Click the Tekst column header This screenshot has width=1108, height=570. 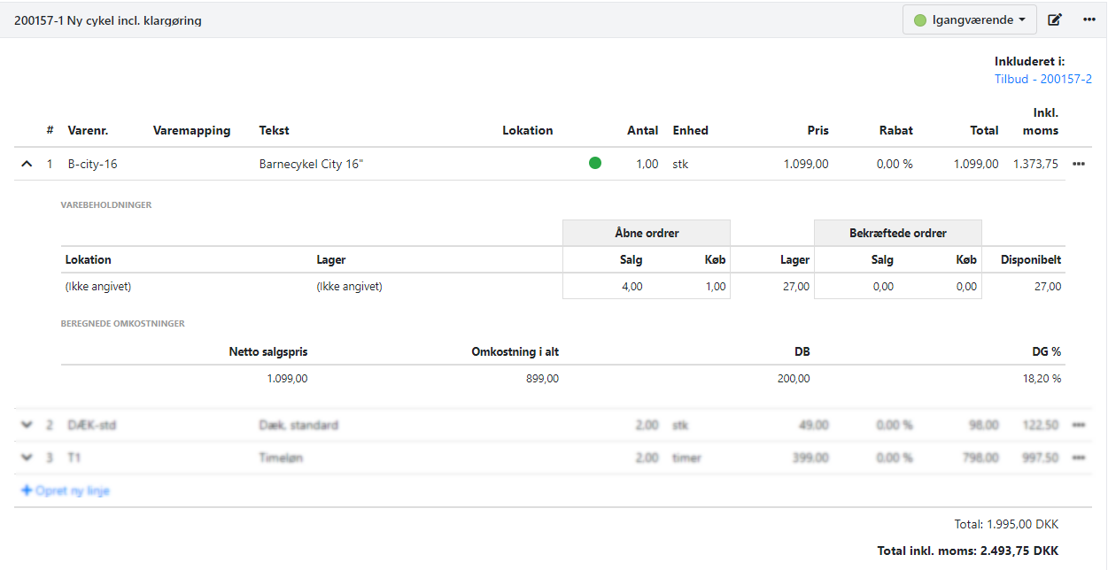pyautogui.click(x=274, y=130)
